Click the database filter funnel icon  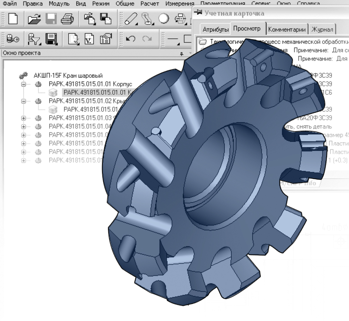pos(34,39)
